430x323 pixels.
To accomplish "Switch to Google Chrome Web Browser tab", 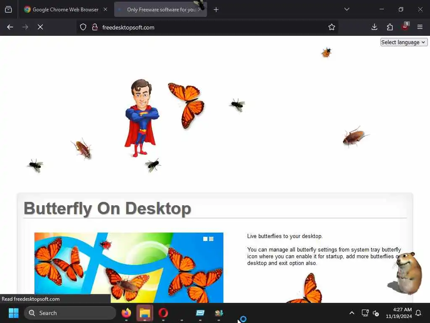I will 66,9.
